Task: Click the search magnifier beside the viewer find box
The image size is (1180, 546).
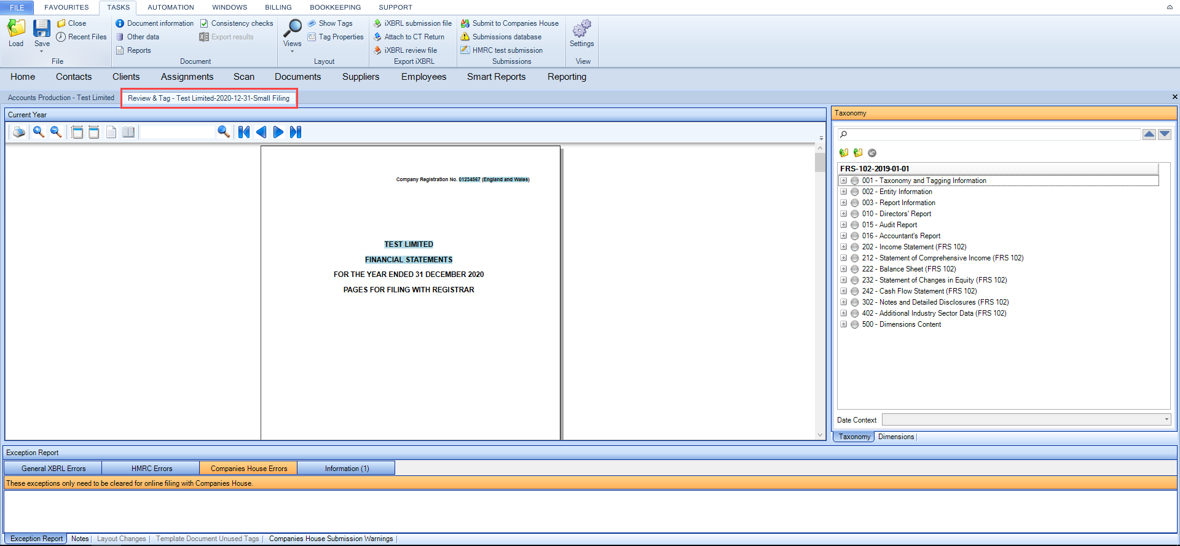Action: coord(224,132)
